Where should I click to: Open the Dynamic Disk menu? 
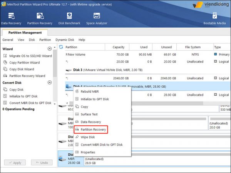(x=65, y=40)
